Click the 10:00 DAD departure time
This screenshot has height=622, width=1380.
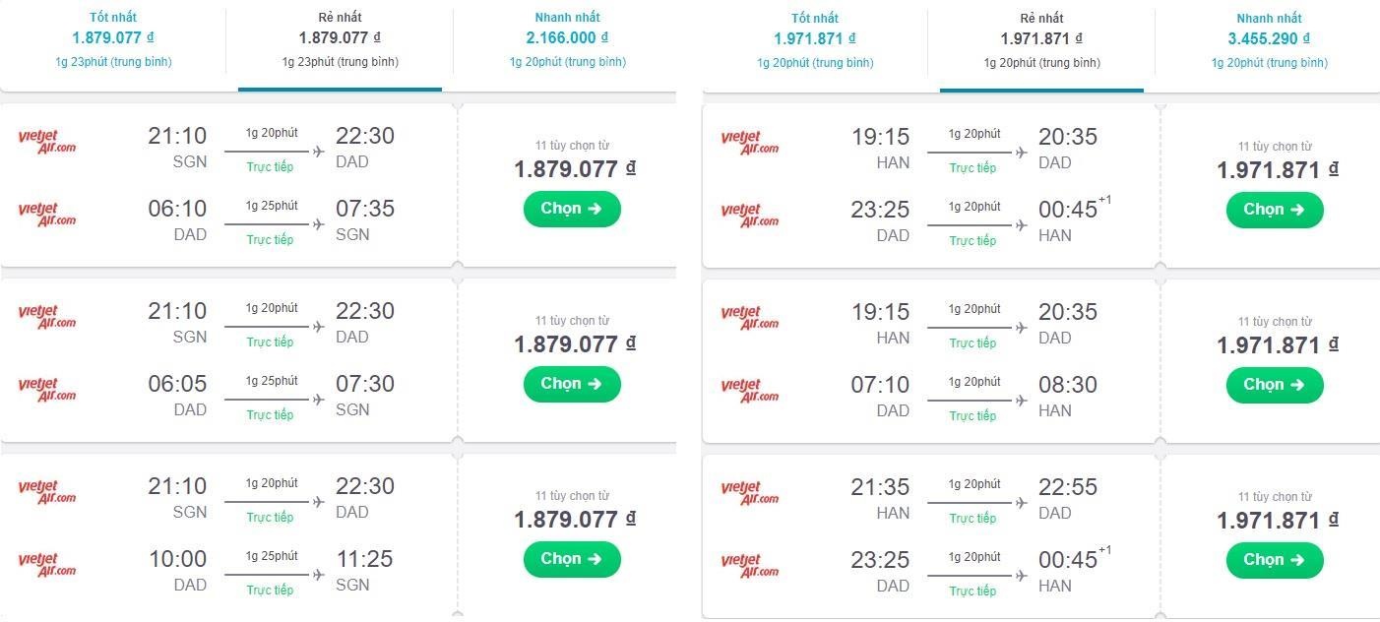pyautogui.click(x=177, y=559)
